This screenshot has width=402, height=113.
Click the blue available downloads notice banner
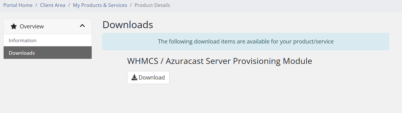click(245, 41)
